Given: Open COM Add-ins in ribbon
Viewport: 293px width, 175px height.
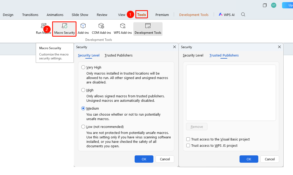Looking at the screenshot, I should (x=101, y=29).
